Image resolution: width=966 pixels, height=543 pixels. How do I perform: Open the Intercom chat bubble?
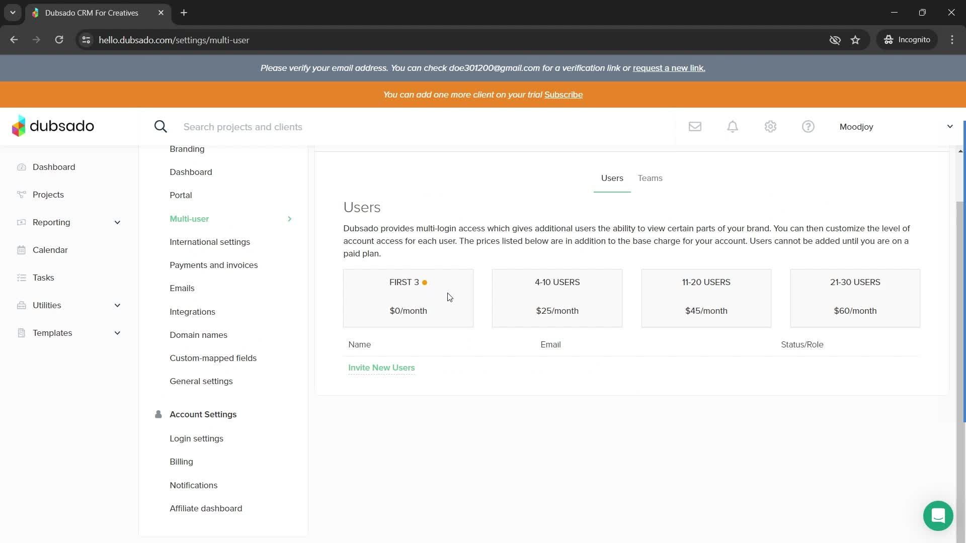pos(938,516)
